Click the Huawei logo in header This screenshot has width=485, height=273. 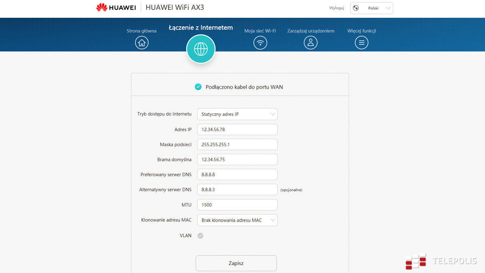click(x=116, y=8)
